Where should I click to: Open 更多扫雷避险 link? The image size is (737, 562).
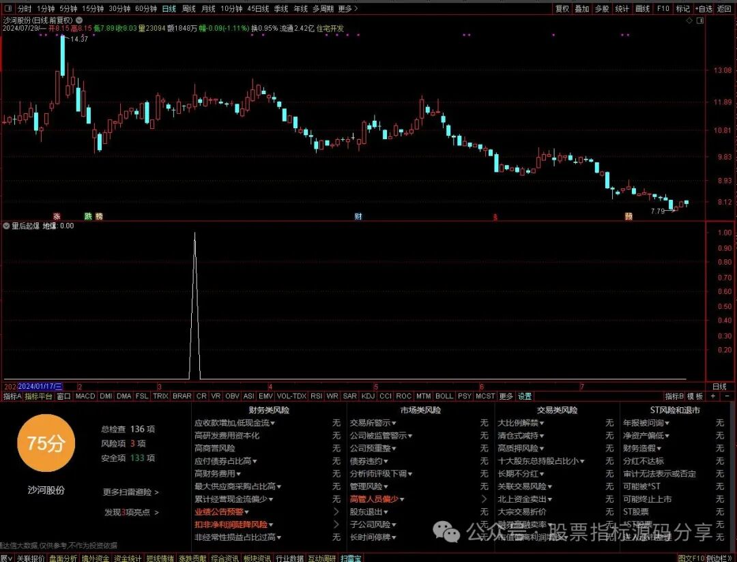coord(130,492)
